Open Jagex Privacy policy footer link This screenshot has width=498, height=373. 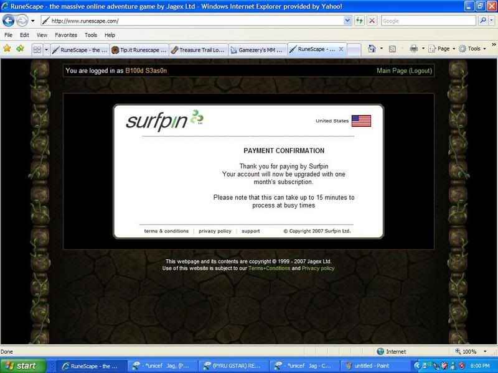(x=318, y=268)
